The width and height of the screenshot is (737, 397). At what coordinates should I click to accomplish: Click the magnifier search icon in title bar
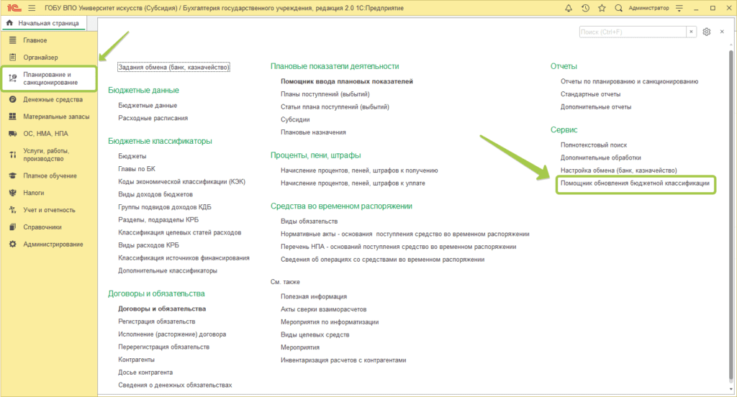pyautogui.click(x=617, y=8)
